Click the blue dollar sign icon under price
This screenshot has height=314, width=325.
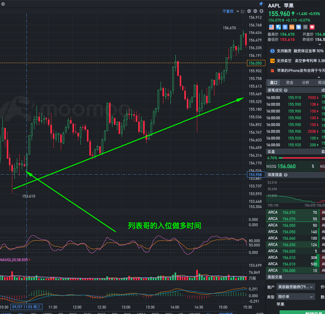tap(285, 27)
